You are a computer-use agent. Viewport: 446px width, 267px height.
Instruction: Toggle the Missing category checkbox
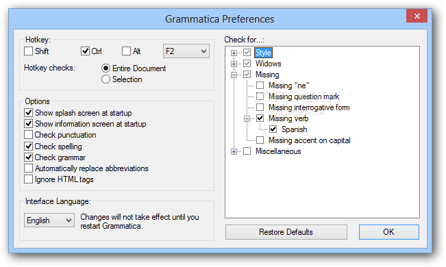pos(247,75)
